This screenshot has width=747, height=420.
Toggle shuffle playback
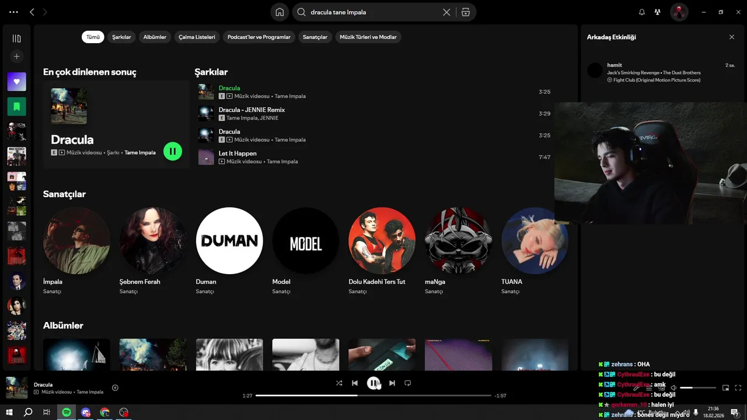[x=339, y=383]
